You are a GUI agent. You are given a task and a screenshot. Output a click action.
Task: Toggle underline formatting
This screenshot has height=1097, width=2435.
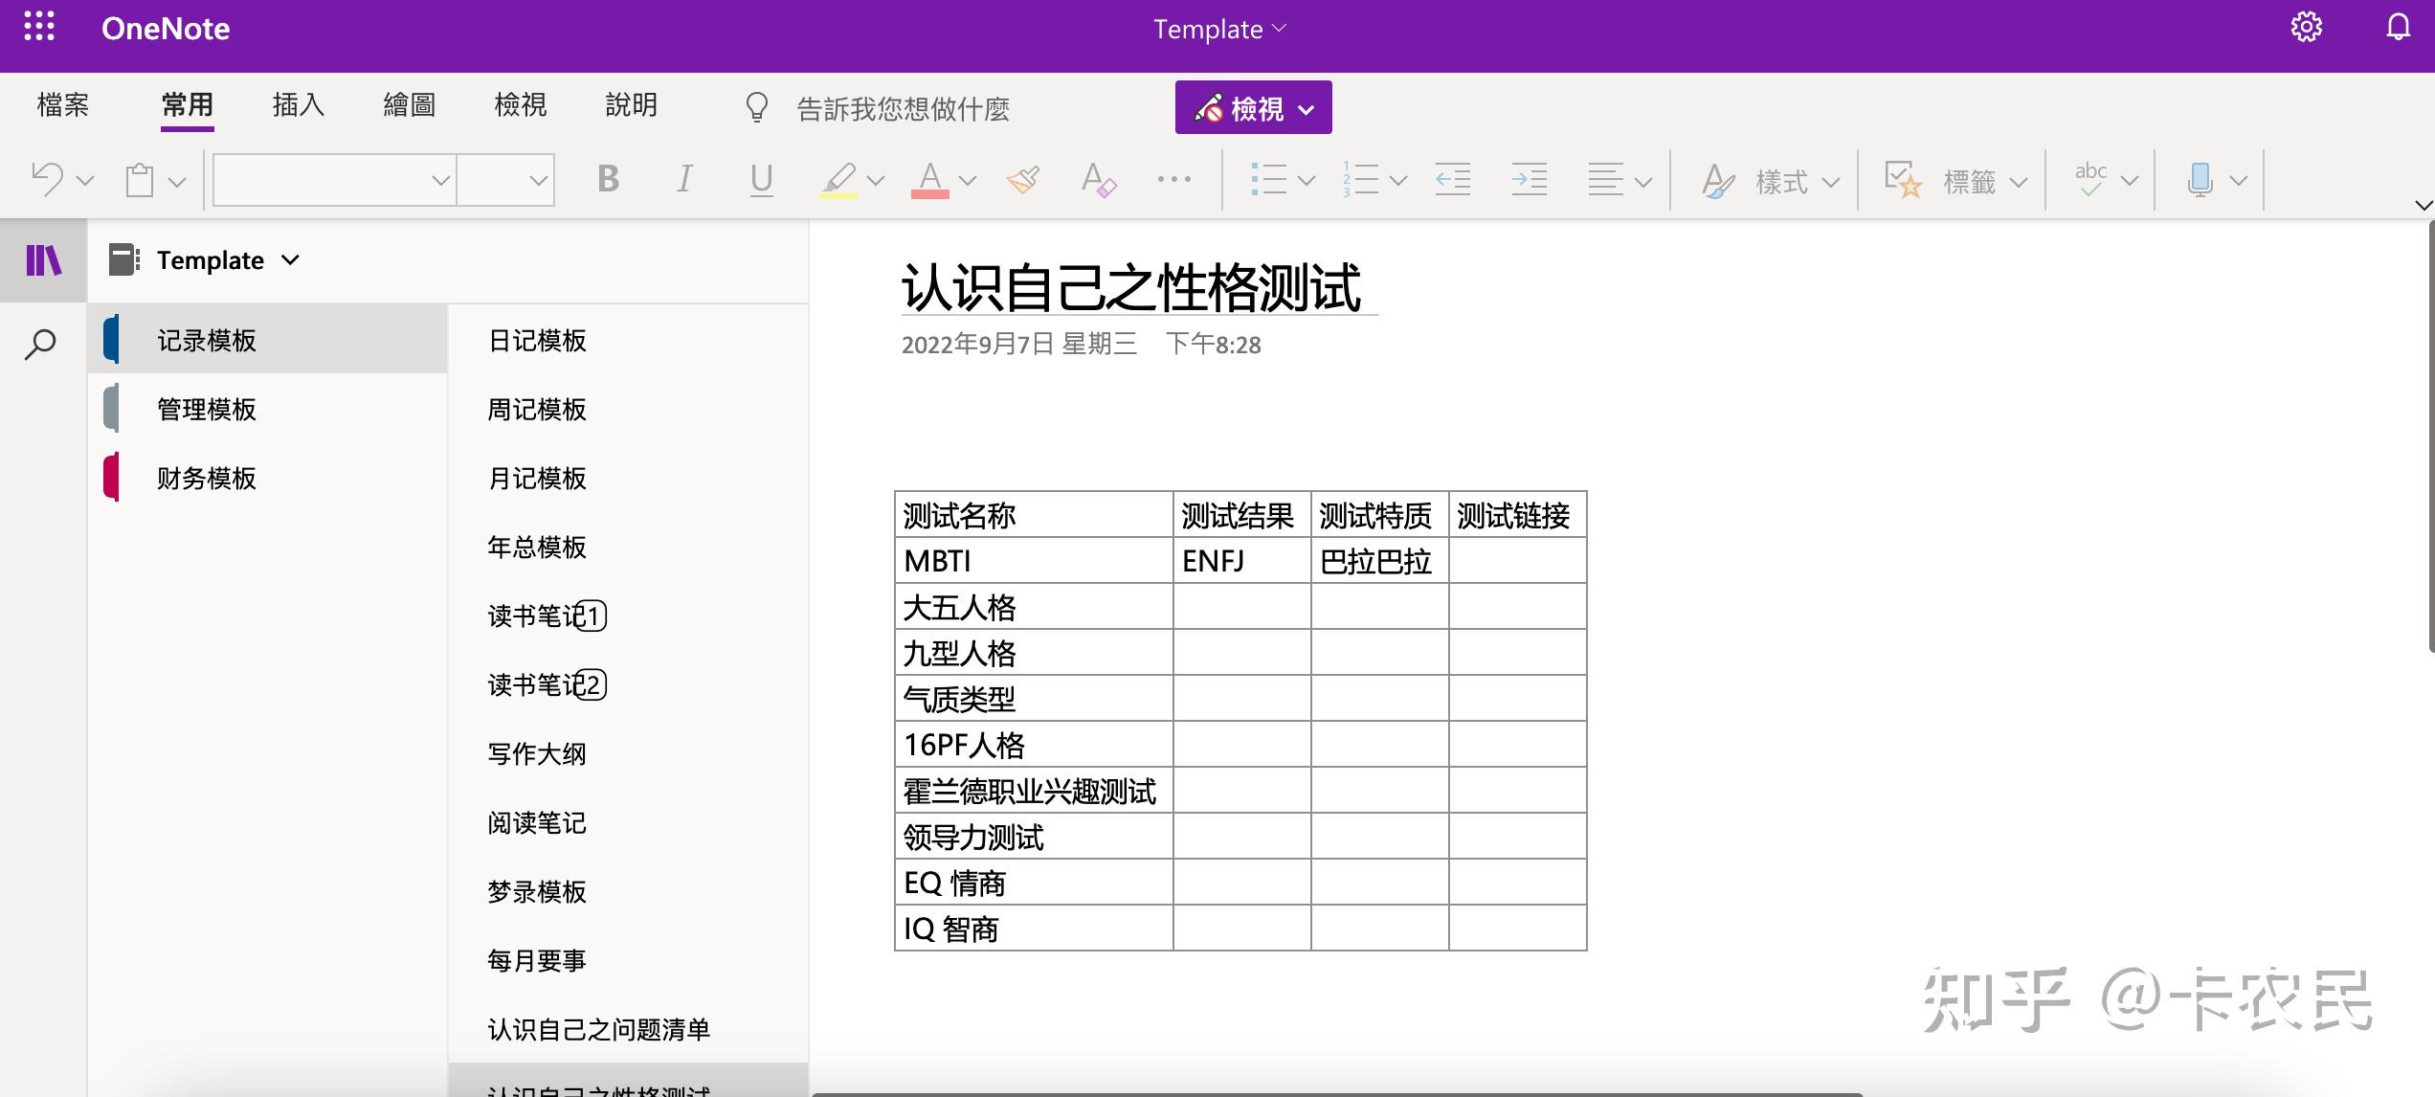[761, 179]
